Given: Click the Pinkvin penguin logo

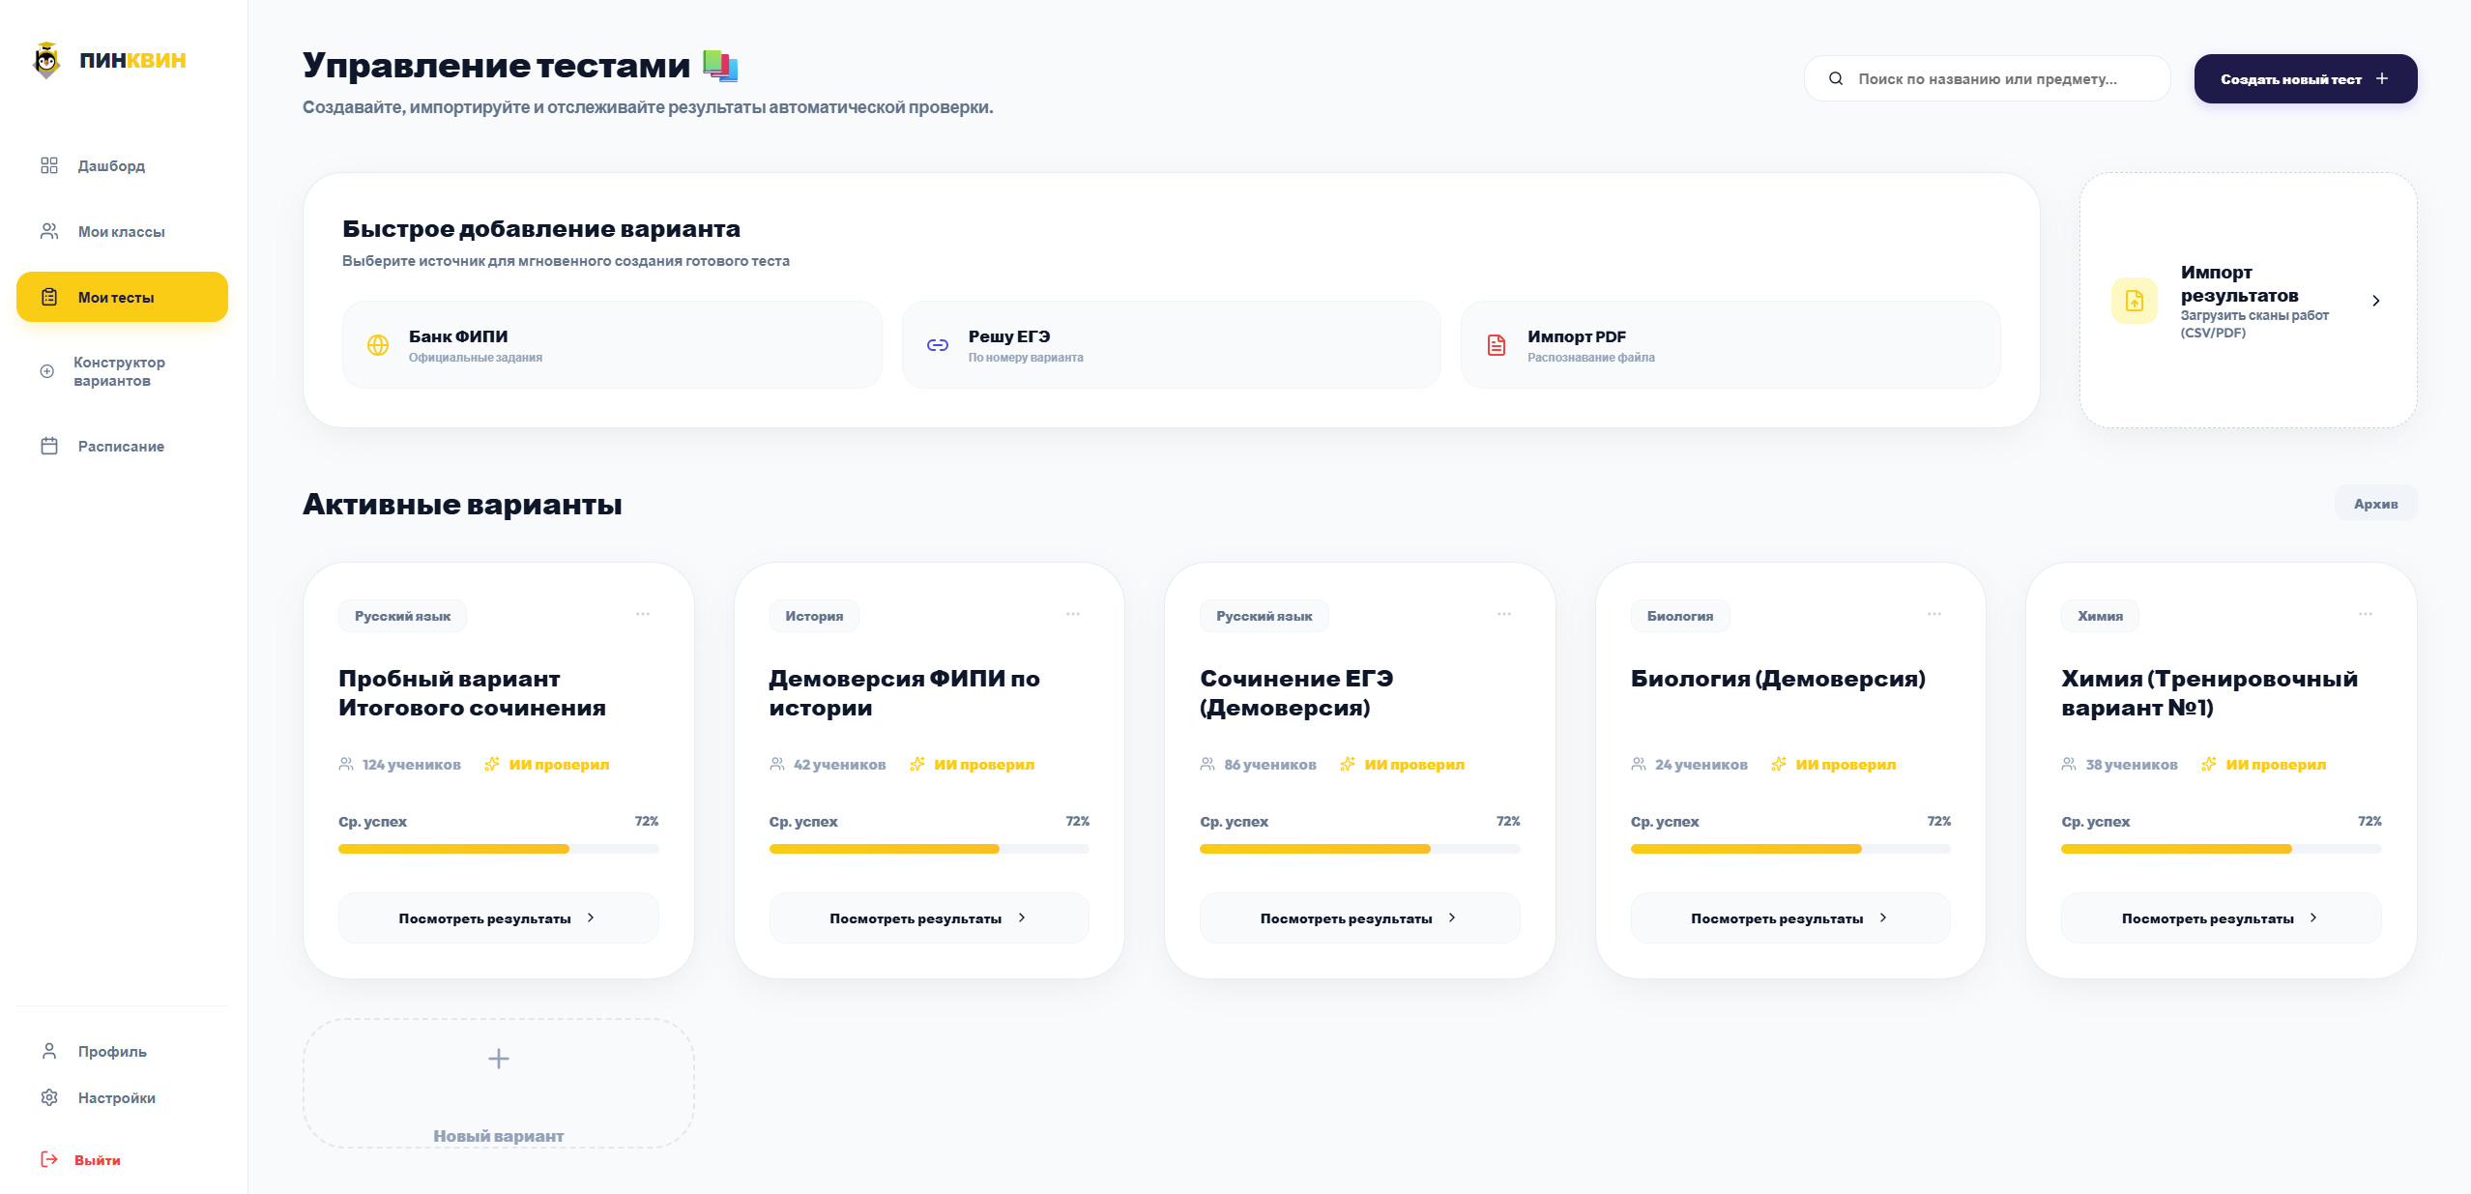Looking at the screenshot, I should [46, 60].
